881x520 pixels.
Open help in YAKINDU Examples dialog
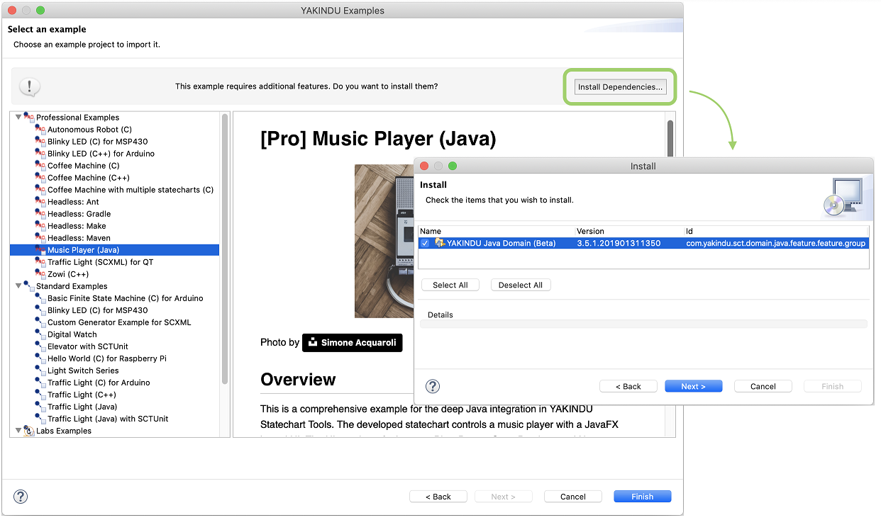[x=21, y=497]
